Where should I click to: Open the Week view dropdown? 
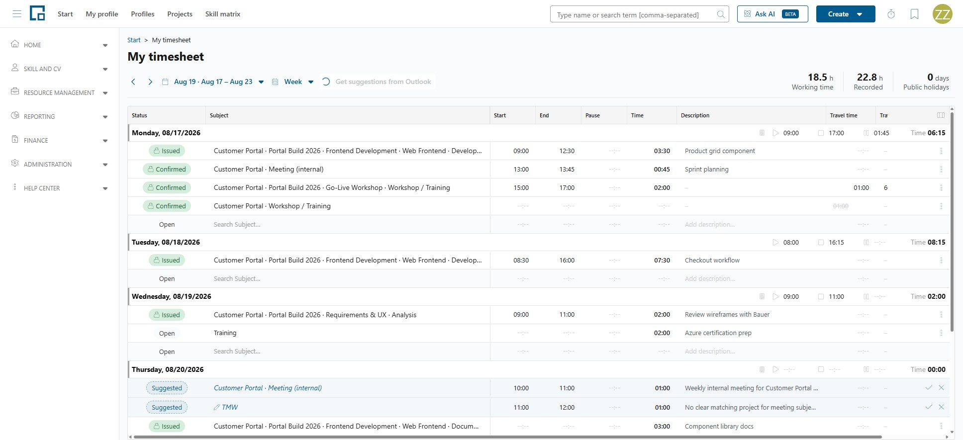coord(293,82)
